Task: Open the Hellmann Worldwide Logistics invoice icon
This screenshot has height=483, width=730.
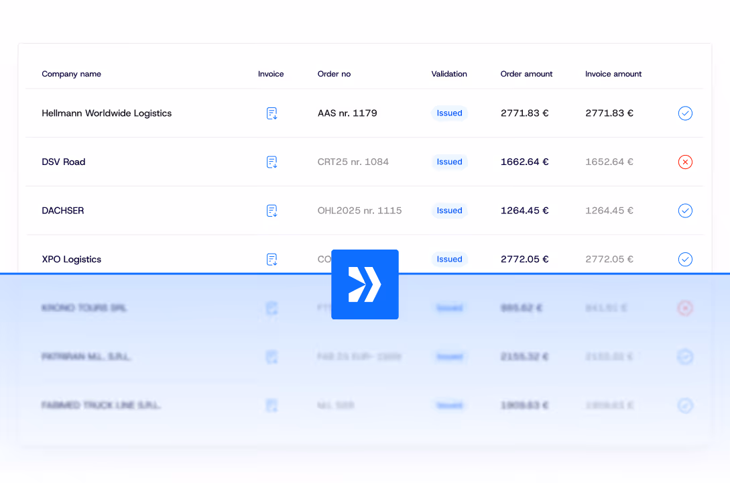Action: coord(272,113)
